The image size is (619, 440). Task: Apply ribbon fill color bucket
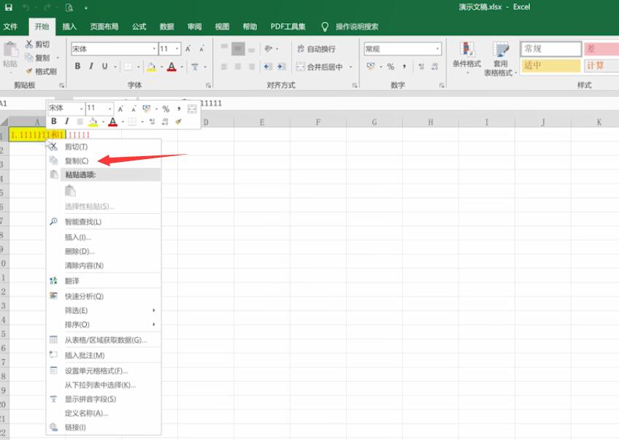pos(151,66)
